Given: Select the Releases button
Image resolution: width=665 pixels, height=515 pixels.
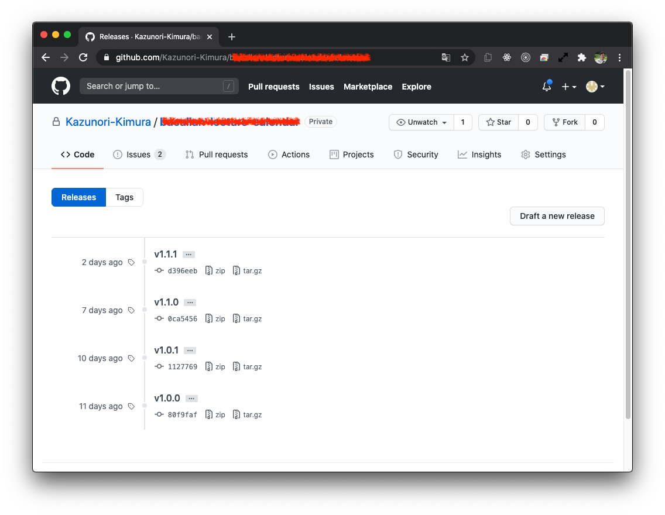Looking at the screenshot, I should point(78,197).
